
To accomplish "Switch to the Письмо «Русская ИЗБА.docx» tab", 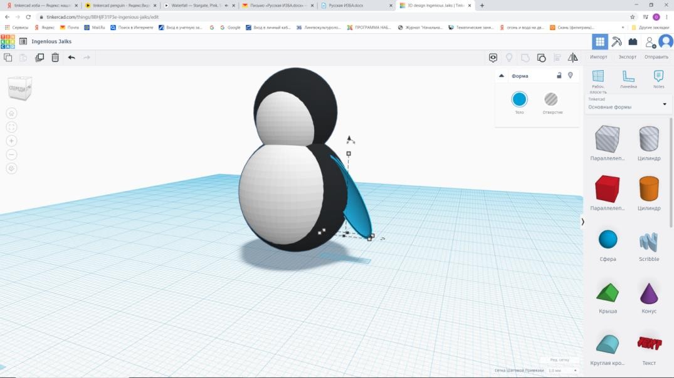I will (277, 6).
